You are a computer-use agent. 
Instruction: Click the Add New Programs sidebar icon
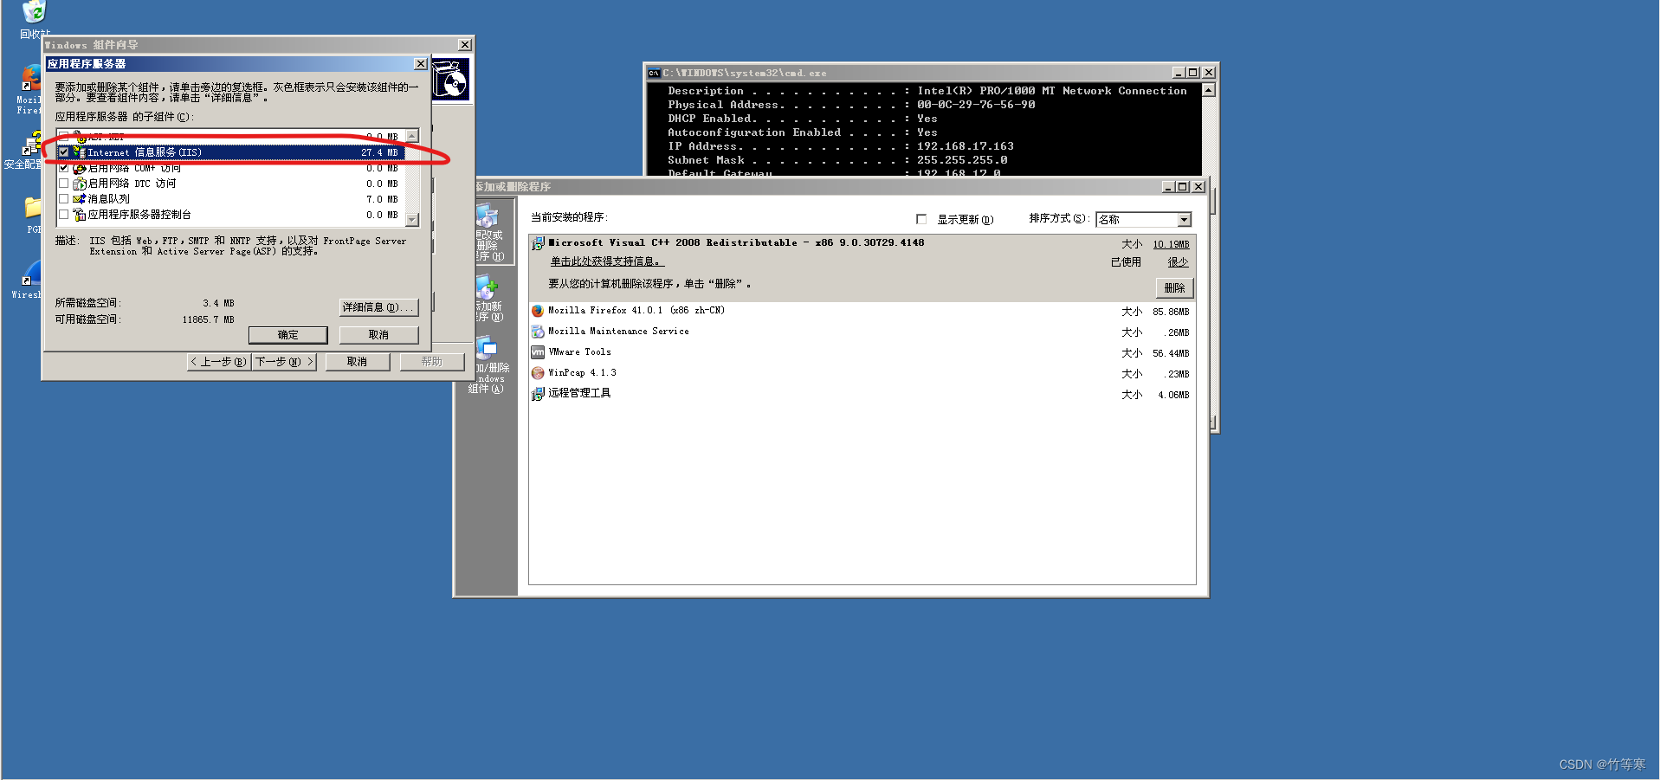[x=487, y=287]
